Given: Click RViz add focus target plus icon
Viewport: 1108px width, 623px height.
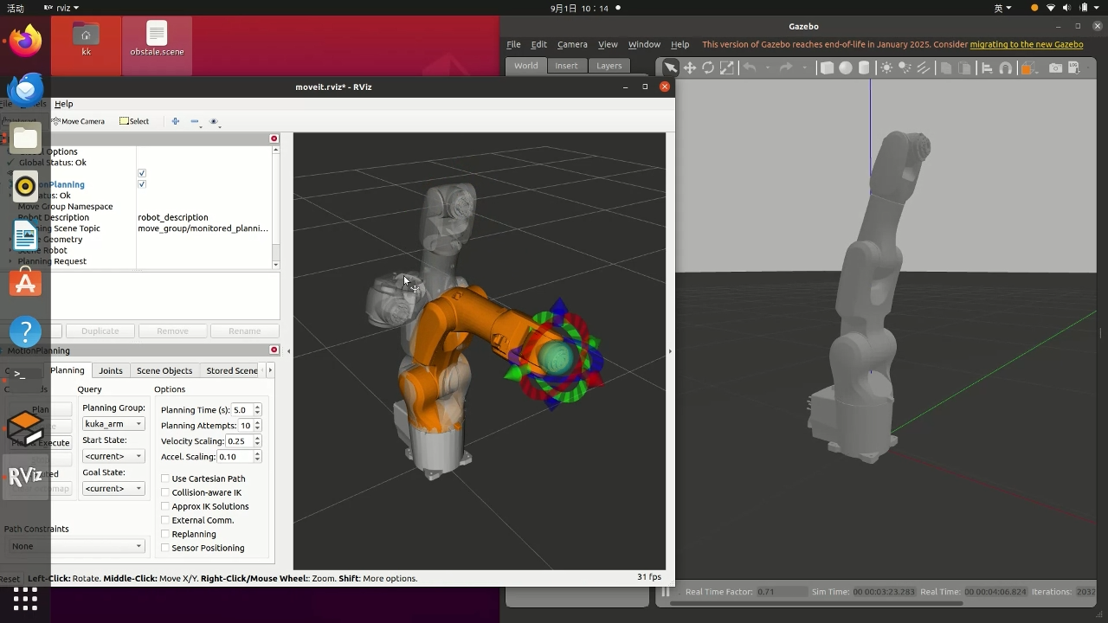Looking at the screenshot, I should point(175,121).
